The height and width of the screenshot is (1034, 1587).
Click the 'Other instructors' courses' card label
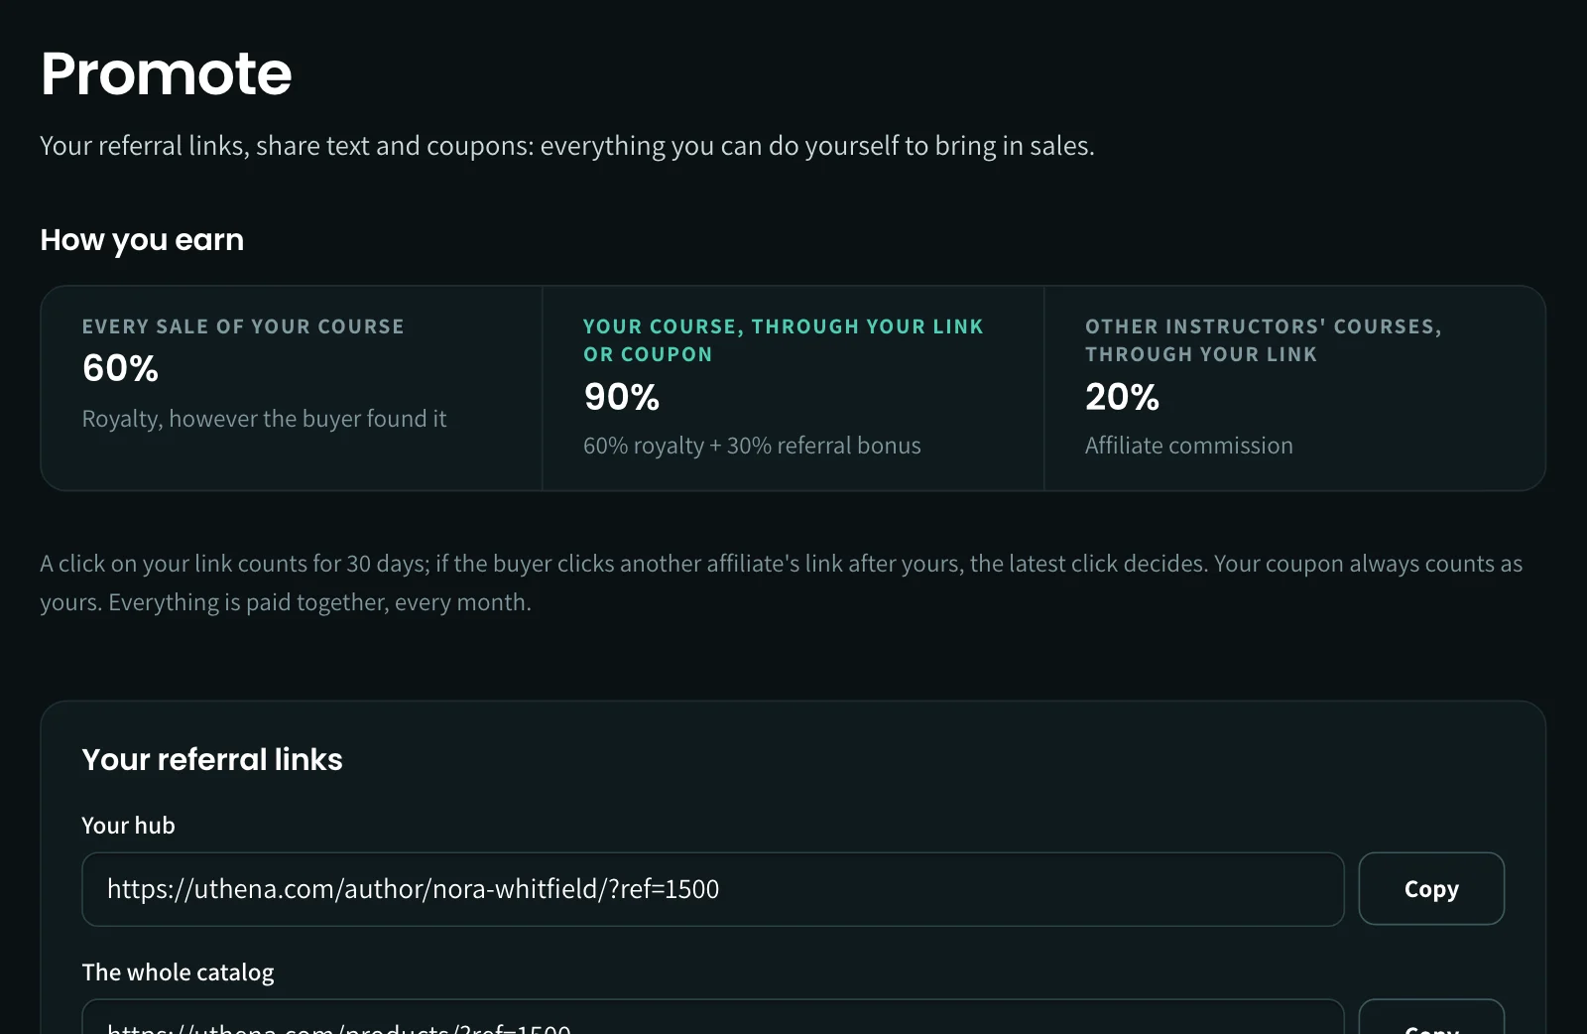[x=1264, y=340]
